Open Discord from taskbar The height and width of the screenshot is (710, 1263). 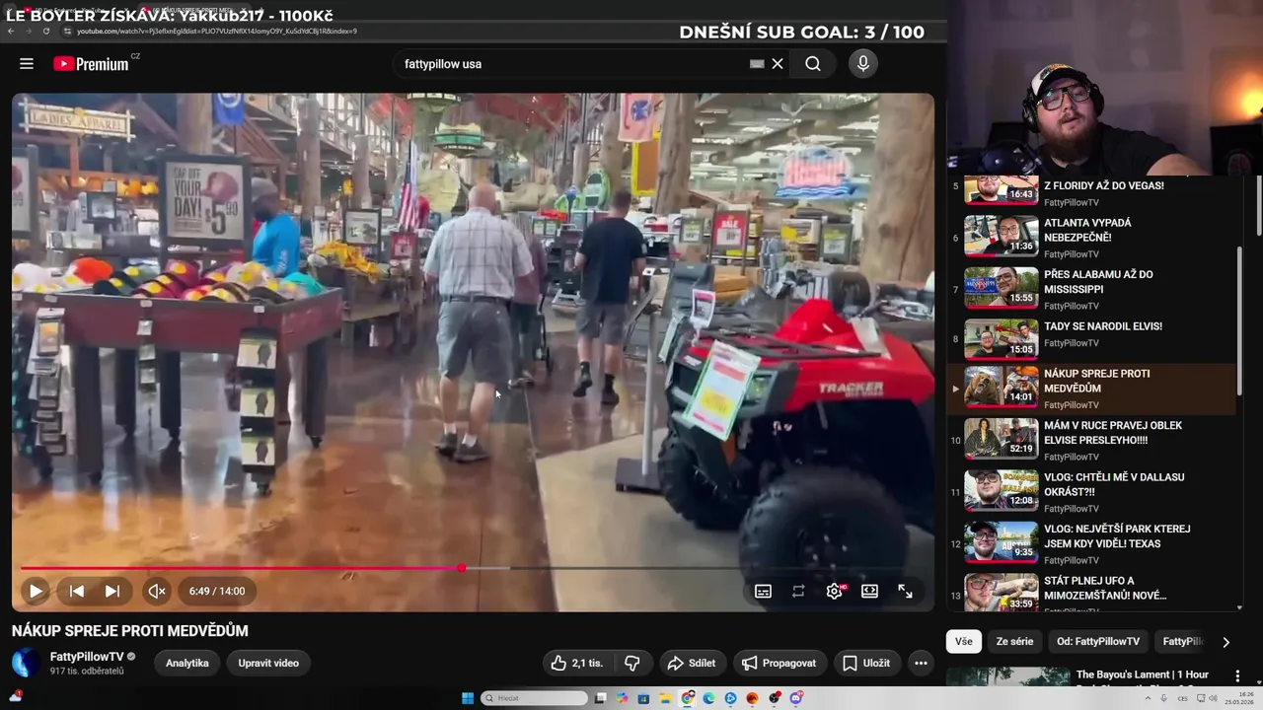pos(795,698)
